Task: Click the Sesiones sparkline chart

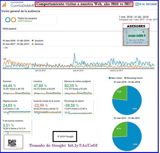Action: (x=17, y=93)
